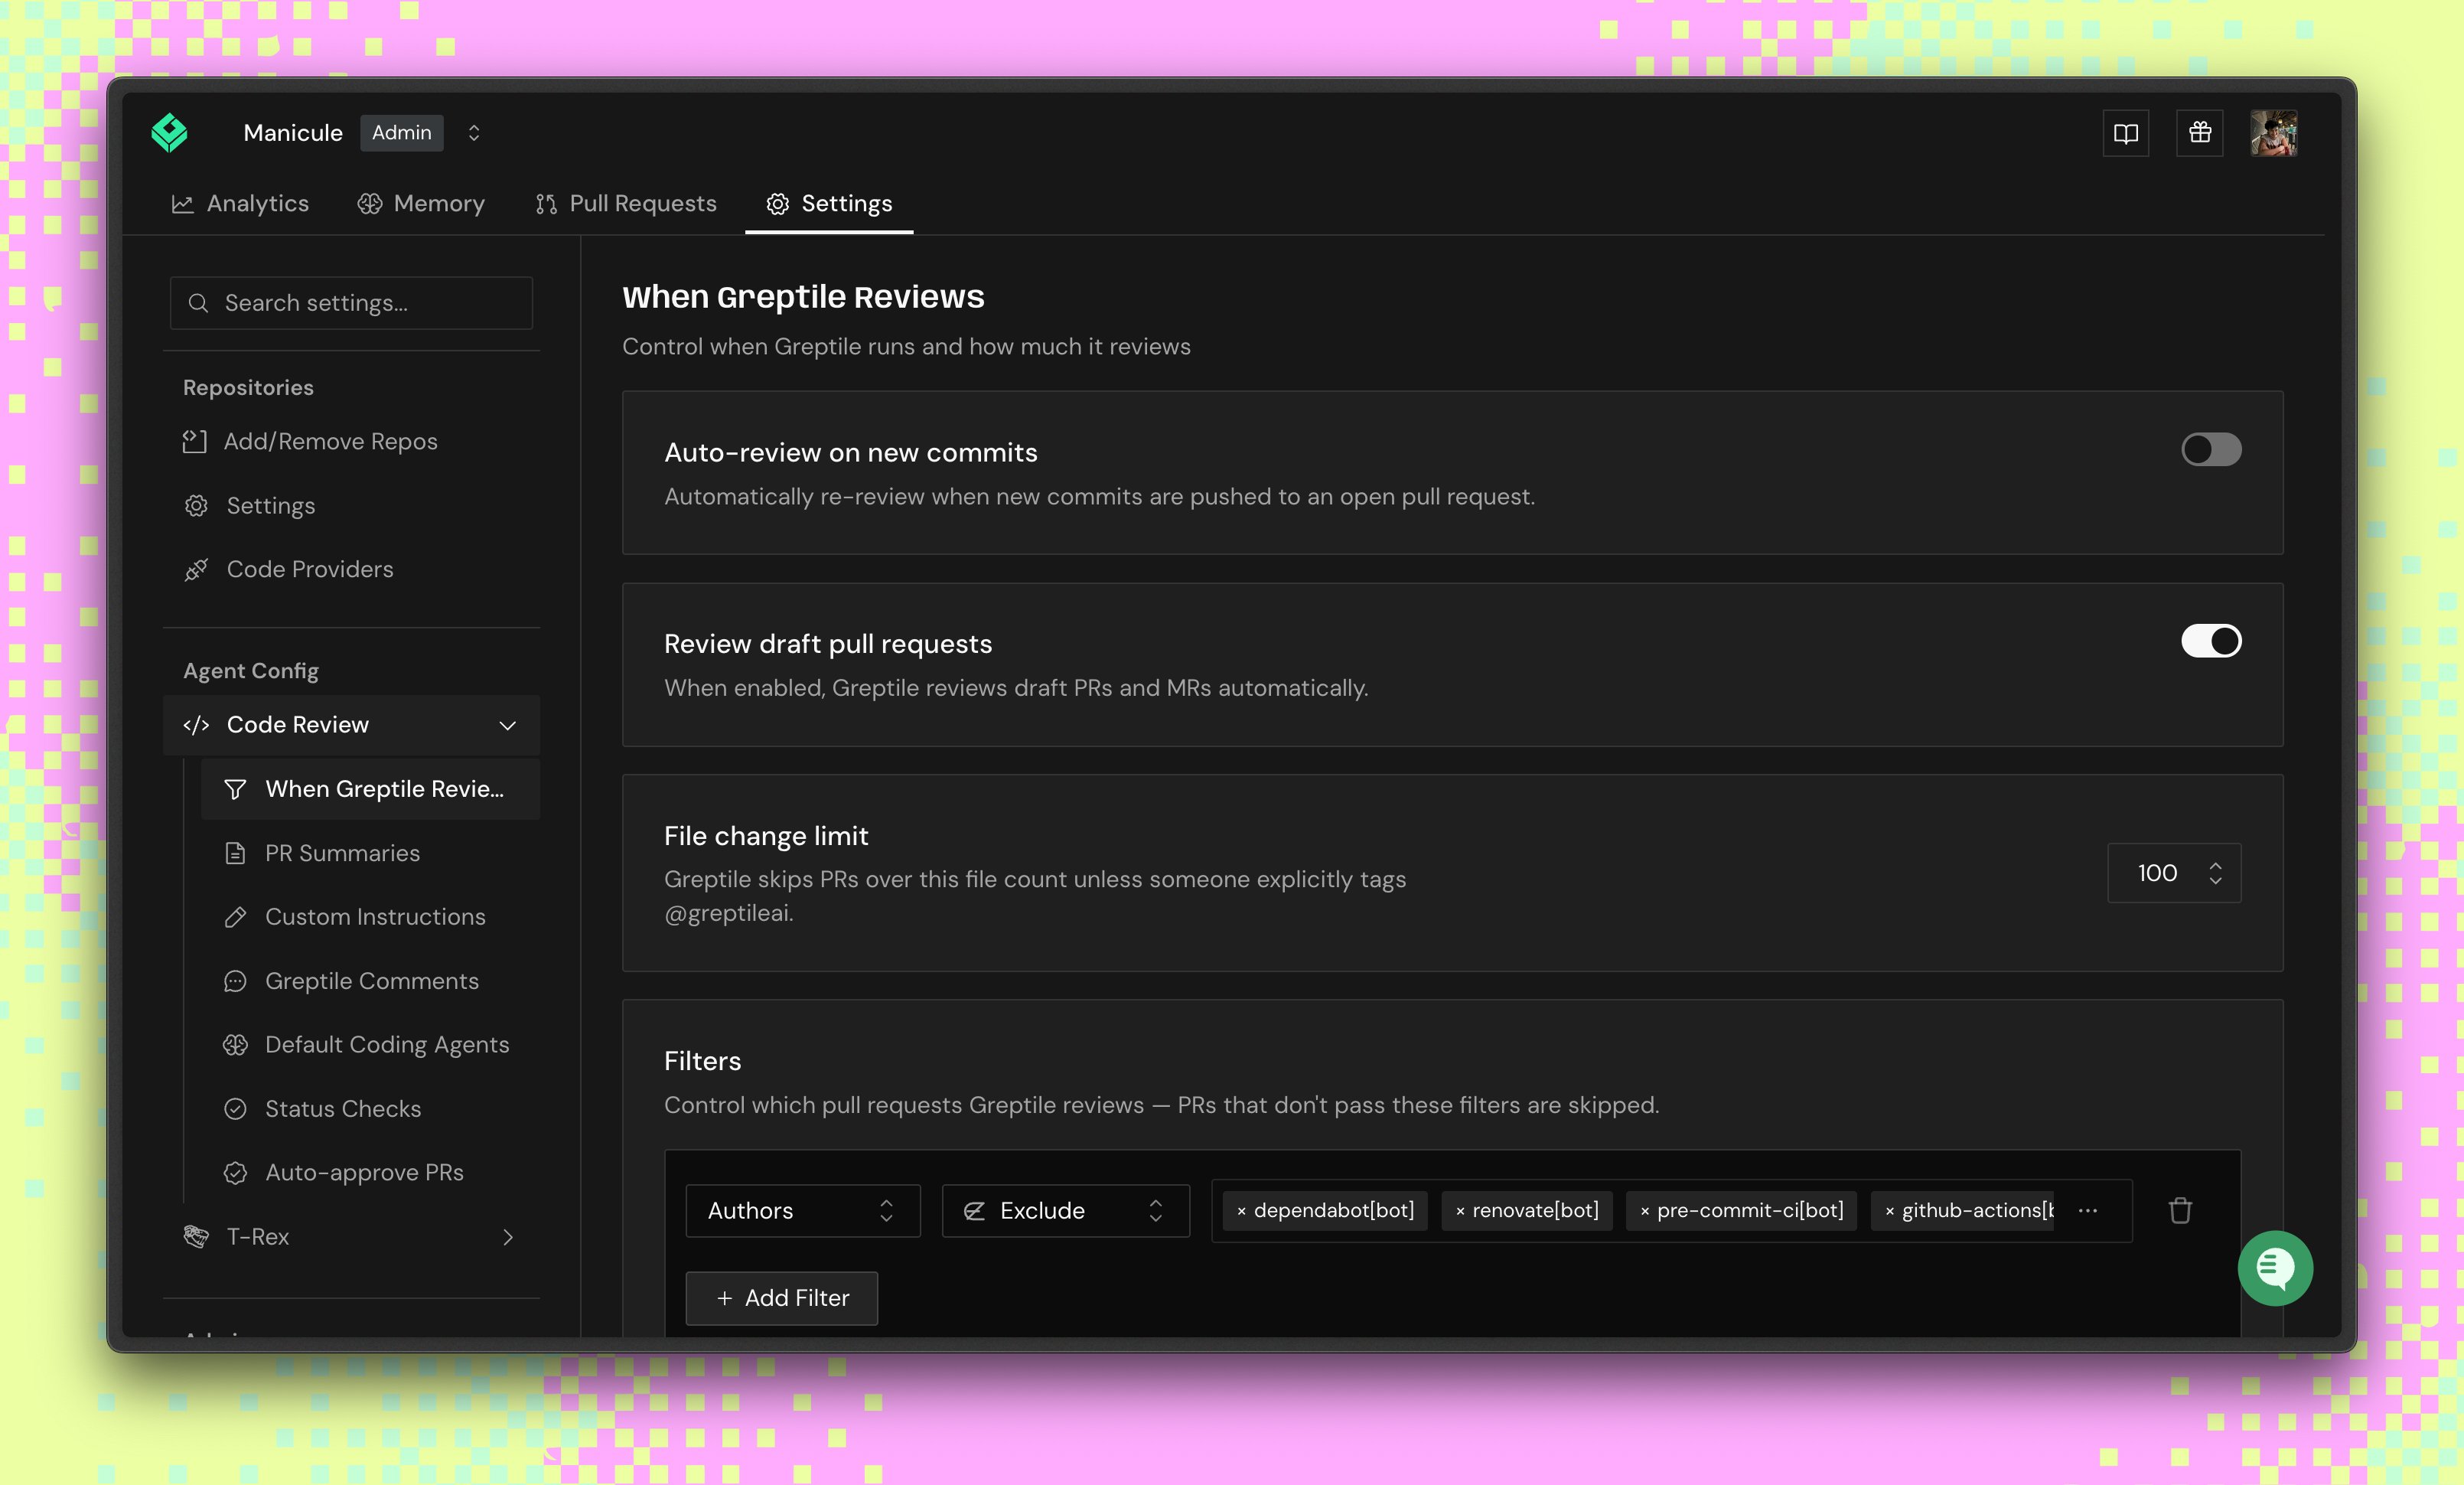The width and height of the screenshot is (2464, 1485).
Task: Click the magnifier icon in Search settings
Action: pyautogui.click(x=198, y=303)
